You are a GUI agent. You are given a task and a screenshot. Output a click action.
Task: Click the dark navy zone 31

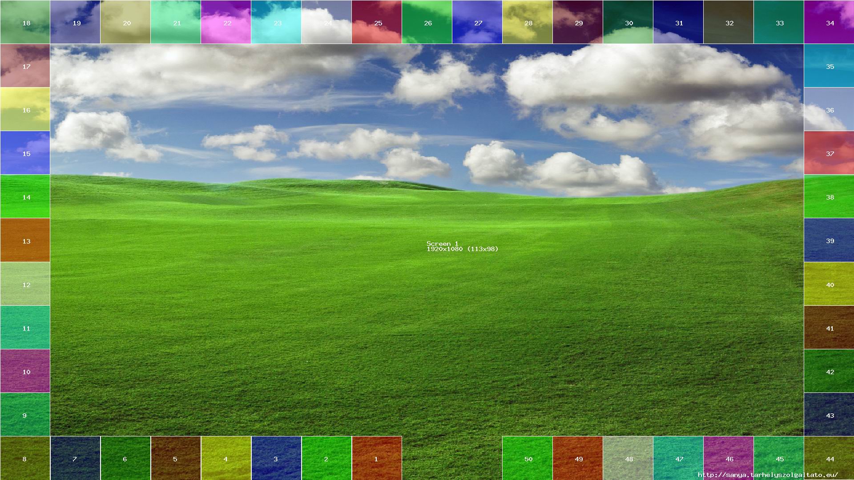(678, 22)
